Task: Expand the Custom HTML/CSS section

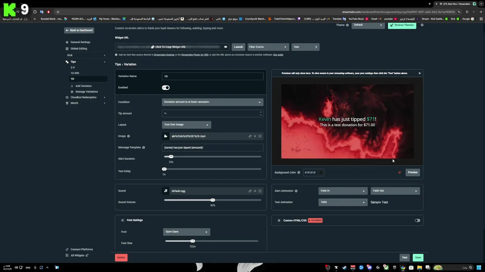Action: [x=279, y=221]
